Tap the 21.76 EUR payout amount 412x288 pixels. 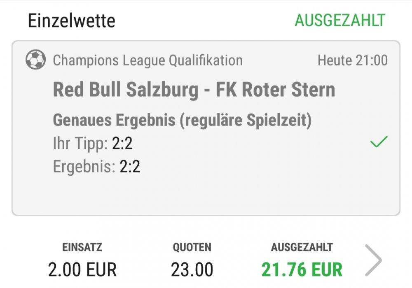[302, 269]
